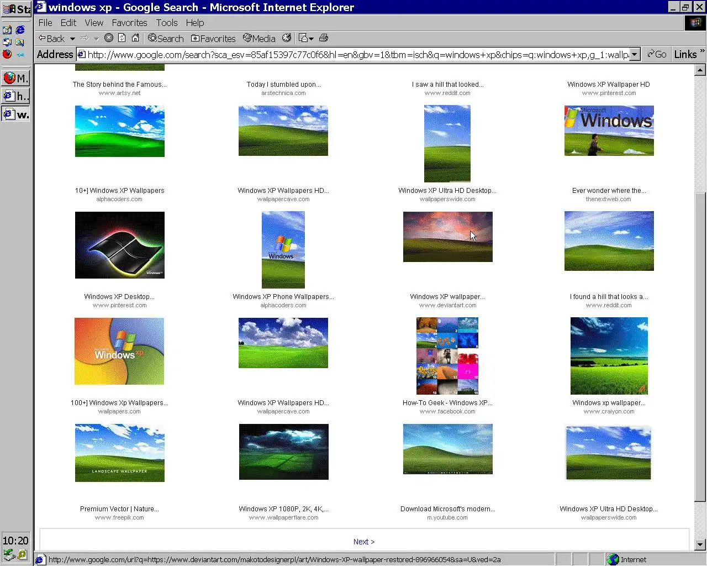Click the Windows flag throbber logo
This screenshot has width=707, height=566.
[x=695, y=23]
